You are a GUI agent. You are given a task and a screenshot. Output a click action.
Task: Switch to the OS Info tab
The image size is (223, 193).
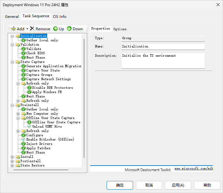pyautogui.click(x=59, y=16)
